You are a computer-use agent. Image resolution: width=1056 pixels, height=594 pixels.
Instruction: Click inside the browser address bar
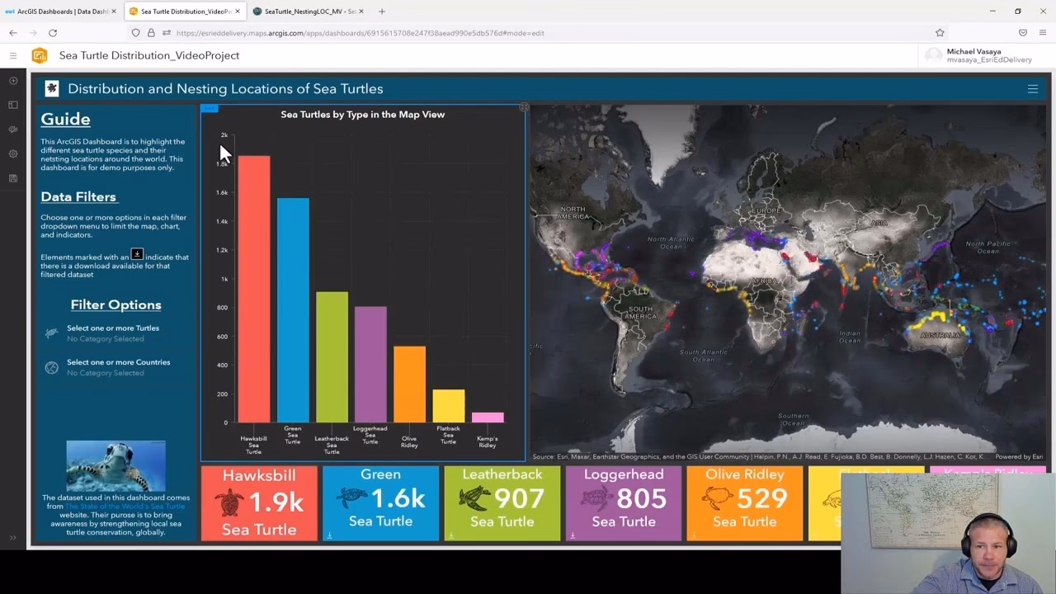click(495, 34)
